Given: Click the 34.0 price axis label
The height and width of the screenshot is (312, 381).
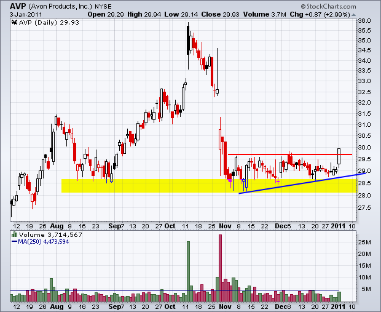Looking at the screenshot, I should coord(364,60).
